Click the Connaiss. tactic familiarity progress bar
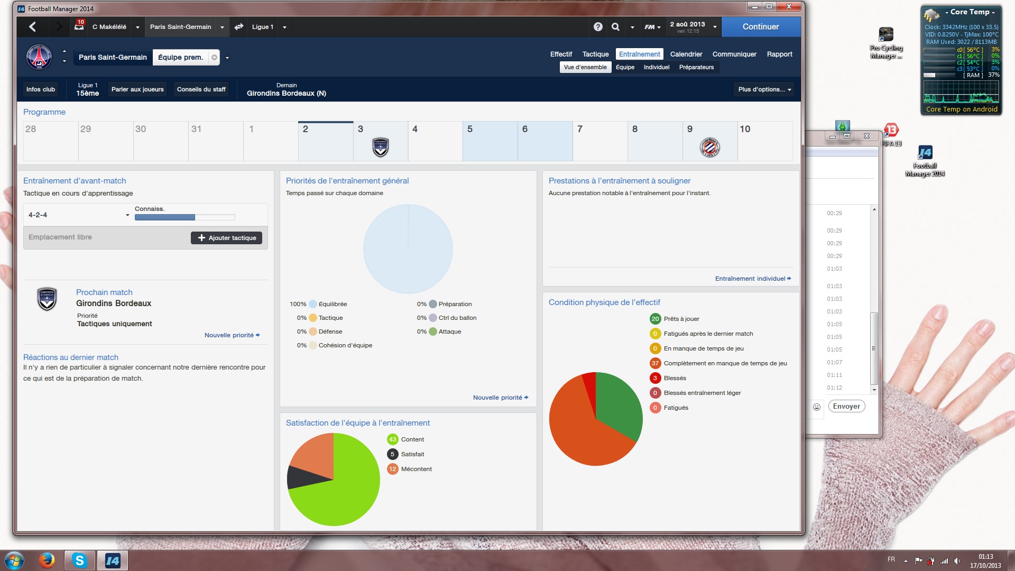The height and width of the screenshot is (571, 1015). coord(184,217)
